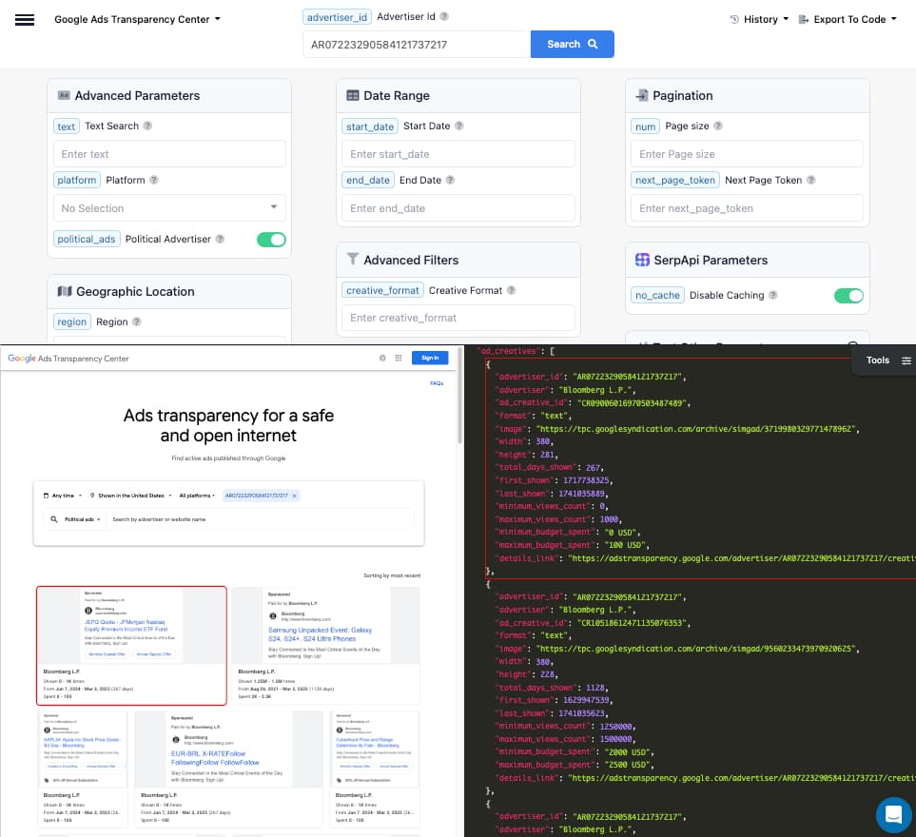
Task: Open the All platforms dropdown
Action: 197,496
